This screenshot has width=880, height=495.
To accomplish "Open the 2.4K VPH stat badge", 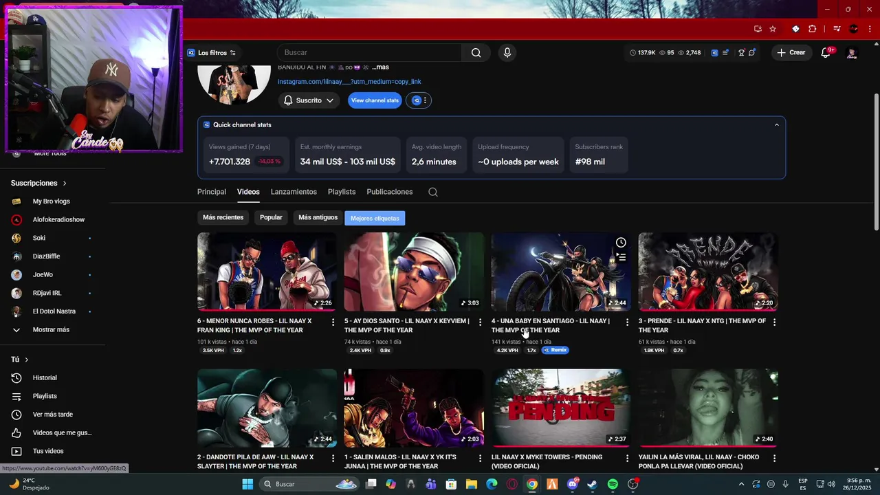I will (360, 351).
